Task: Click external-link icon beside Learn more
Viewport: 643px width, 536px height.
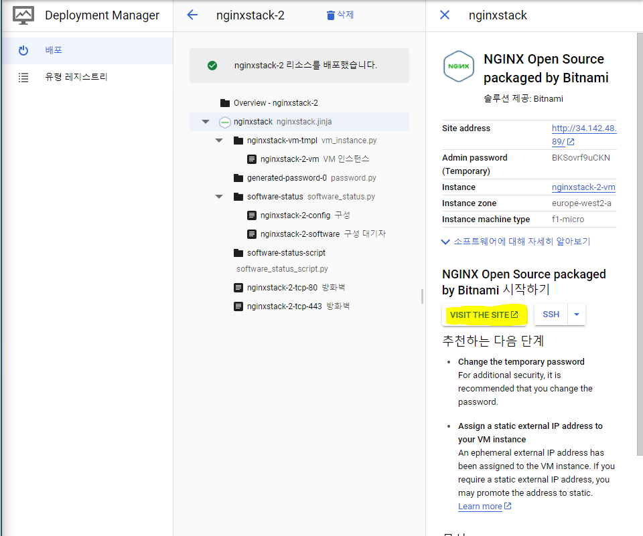Action: (x=508, y=506)
